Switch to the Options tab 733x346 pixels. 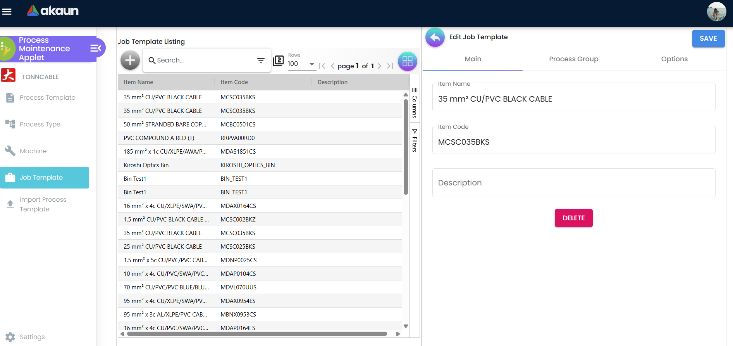tap(674, 59)
